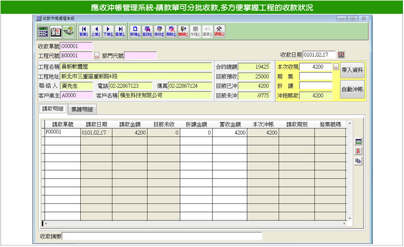The image size is (404, 247).
Task: Open lookup button beside 工程代號 field
Action: 97,56
